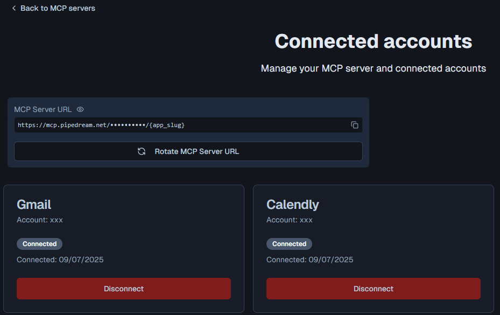
Task: Disconnect the Gmail account
Action: coord(124,289)
